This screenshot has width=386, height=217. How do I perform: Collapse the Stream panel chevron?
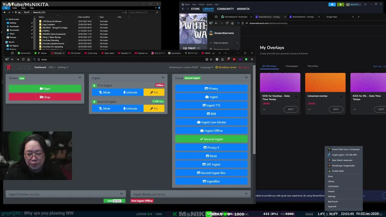point(80,78)
